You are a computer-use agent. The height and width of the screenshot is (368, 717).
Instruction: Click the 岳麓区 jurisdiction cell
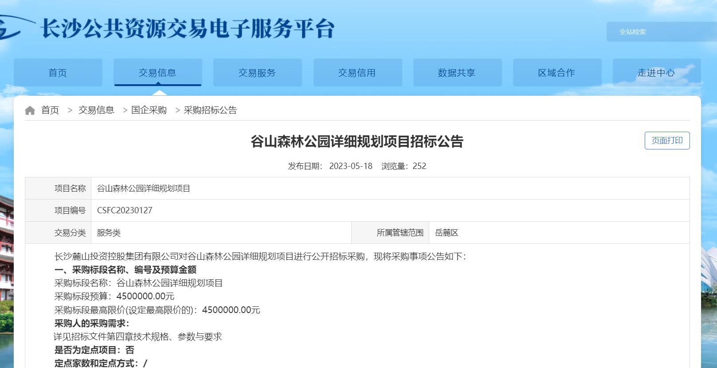click(559, 233)
